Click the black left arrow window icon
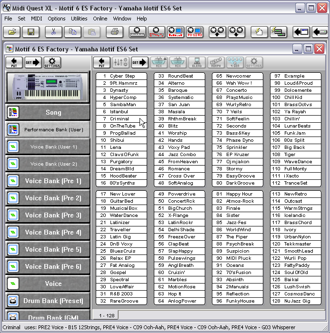Image resolution: width=330 pixels, height=333 pixels. tap(301, 32)
